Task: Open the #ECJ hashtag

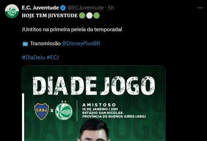Action: coord(53,58)
